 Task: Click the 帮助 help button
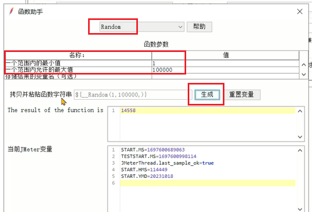point(199,27)
